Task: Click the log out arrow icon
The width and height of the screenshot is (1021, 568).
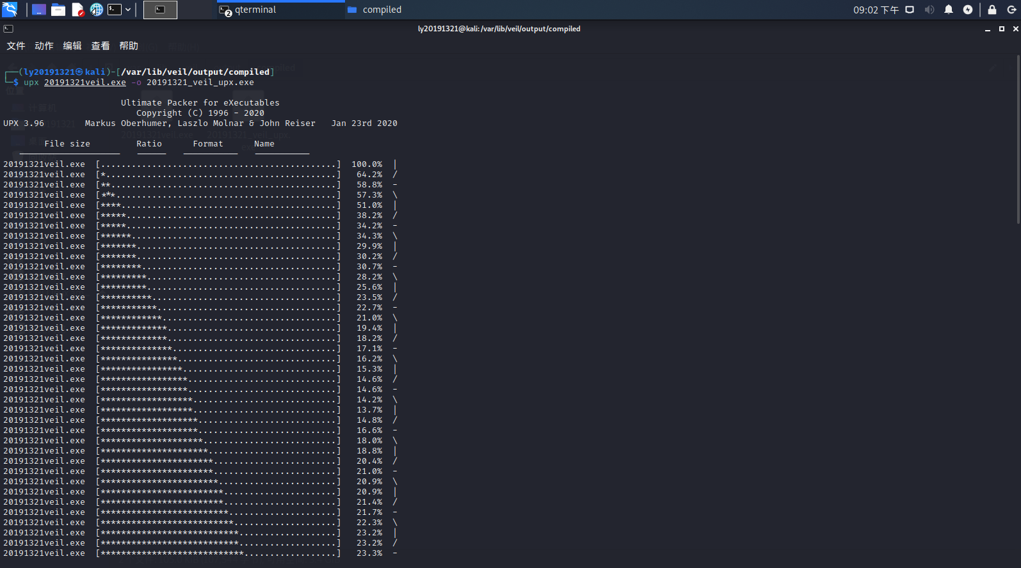Action: (1011, 10)
